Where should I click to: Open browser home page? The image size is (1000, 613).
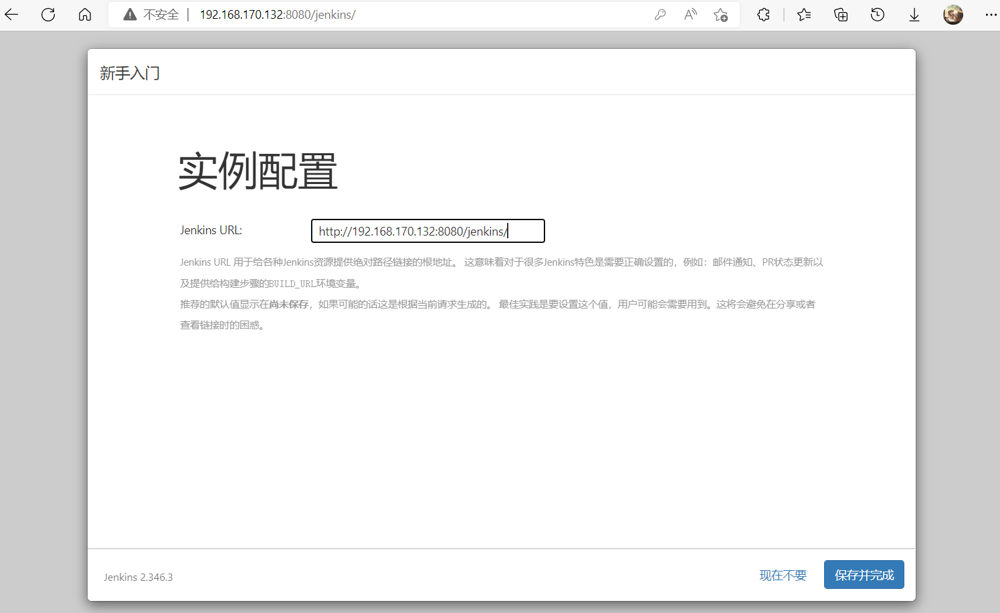(x=85, y=15)
